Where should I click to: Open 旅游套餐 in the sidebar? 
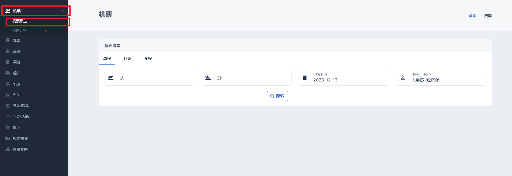20,138
